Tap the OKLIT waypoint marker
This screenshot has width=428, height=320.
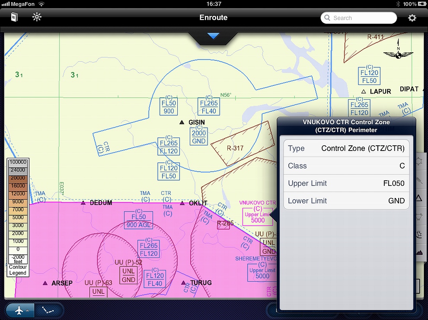pos(182,203)
